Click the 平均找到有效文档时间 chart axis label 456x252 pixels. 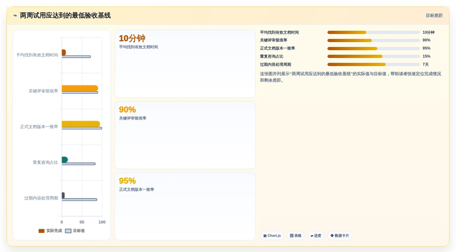[x=37, y=55]
